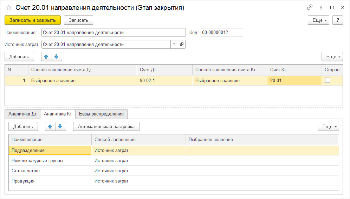Click the Автоматическая настройка button
350x199 pixels.
[106, 127]
